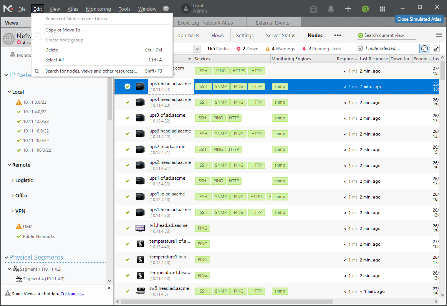Click the HTTPS service tag in first row
Image resolution: width=447 pixels, height=306 pixels.
[238, 71]
